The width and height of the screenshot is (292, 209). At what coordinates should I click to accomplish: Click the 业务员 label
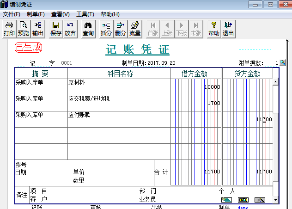[147, 199]
